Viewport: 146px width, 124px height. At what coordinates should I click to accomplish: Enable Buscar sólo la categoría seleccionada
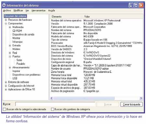pyautogui.click(x=5, y=109)
